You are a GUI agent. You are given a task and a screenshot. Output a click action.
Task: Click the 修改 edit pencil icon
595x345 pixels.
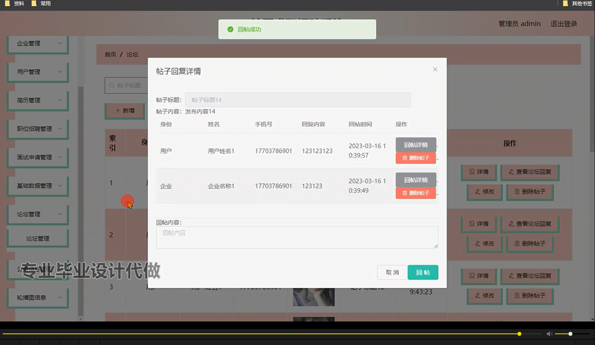[x=477, y=192]
